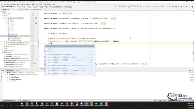194x109 pixels.
Task: Open the Build menu
Action: (x=33, y=4)
